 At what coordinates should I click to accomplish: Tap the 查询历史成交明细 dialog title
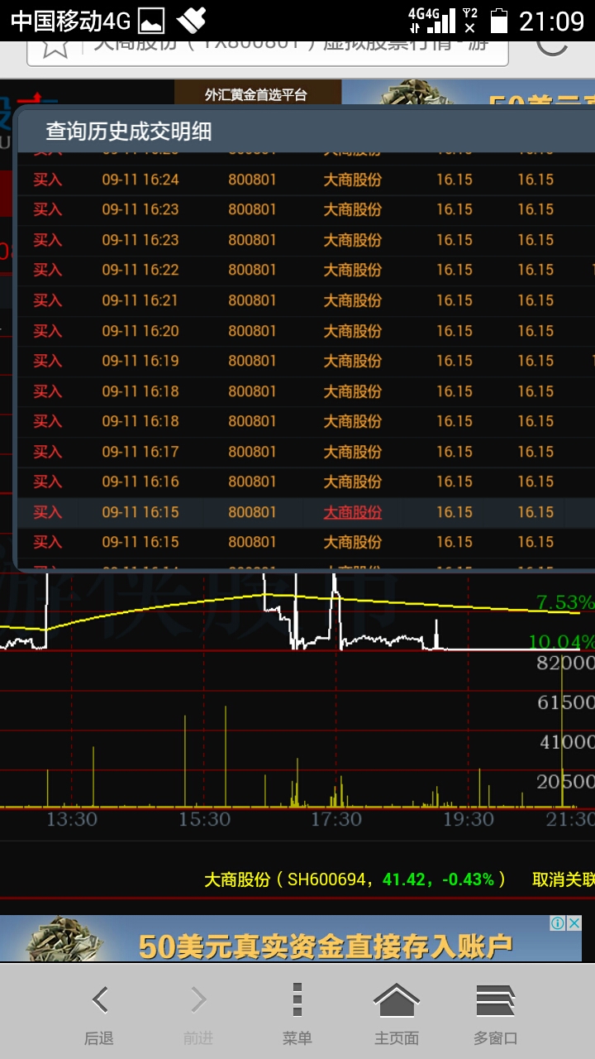128,131
